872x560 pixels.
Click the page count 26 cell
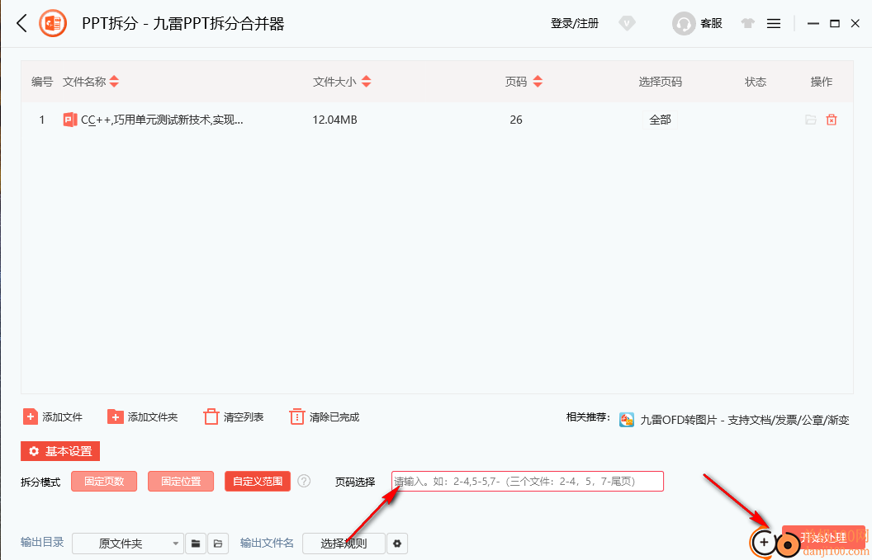[516, 120]
